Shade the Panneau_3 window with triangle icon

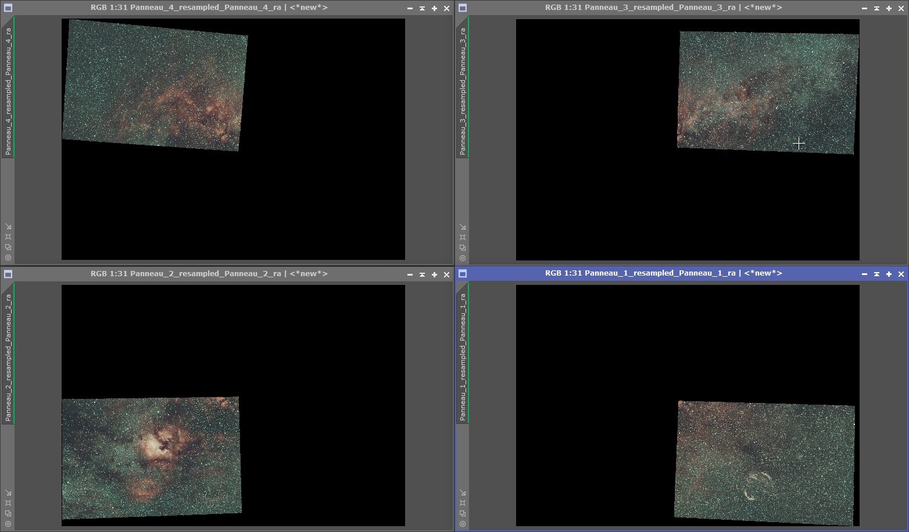coord(876,8)
